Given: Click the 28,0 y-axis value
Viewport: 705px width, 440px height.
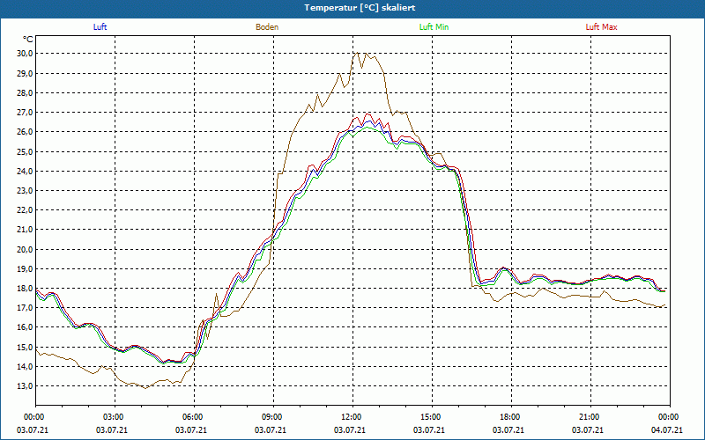Looking at the screenshot, I should pyautogui.click(x=26, y=93).
